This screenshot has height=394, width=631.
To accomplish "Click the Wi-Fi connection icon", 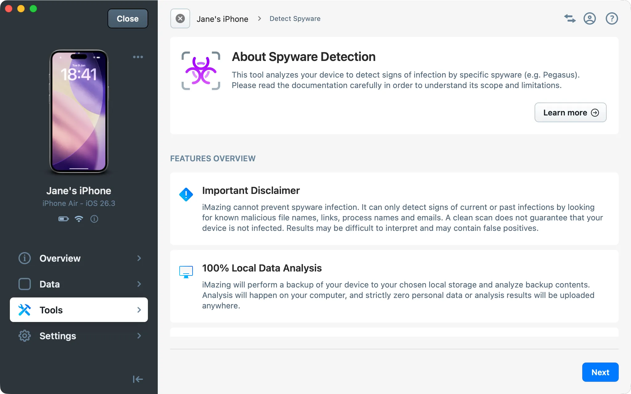I will pyautogui.click(x=79, y=219).
